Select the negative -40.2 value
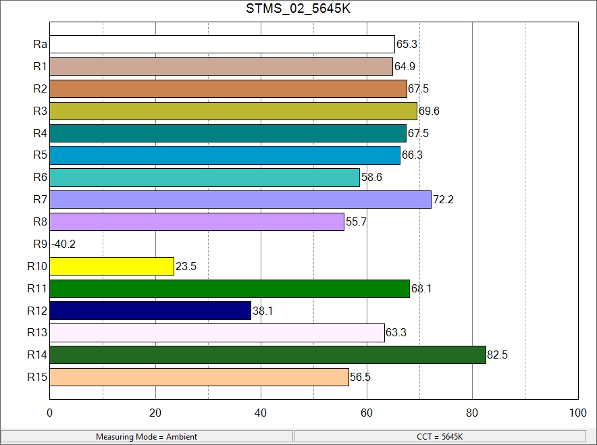This screenshot has width=597, height=445. 63,244
